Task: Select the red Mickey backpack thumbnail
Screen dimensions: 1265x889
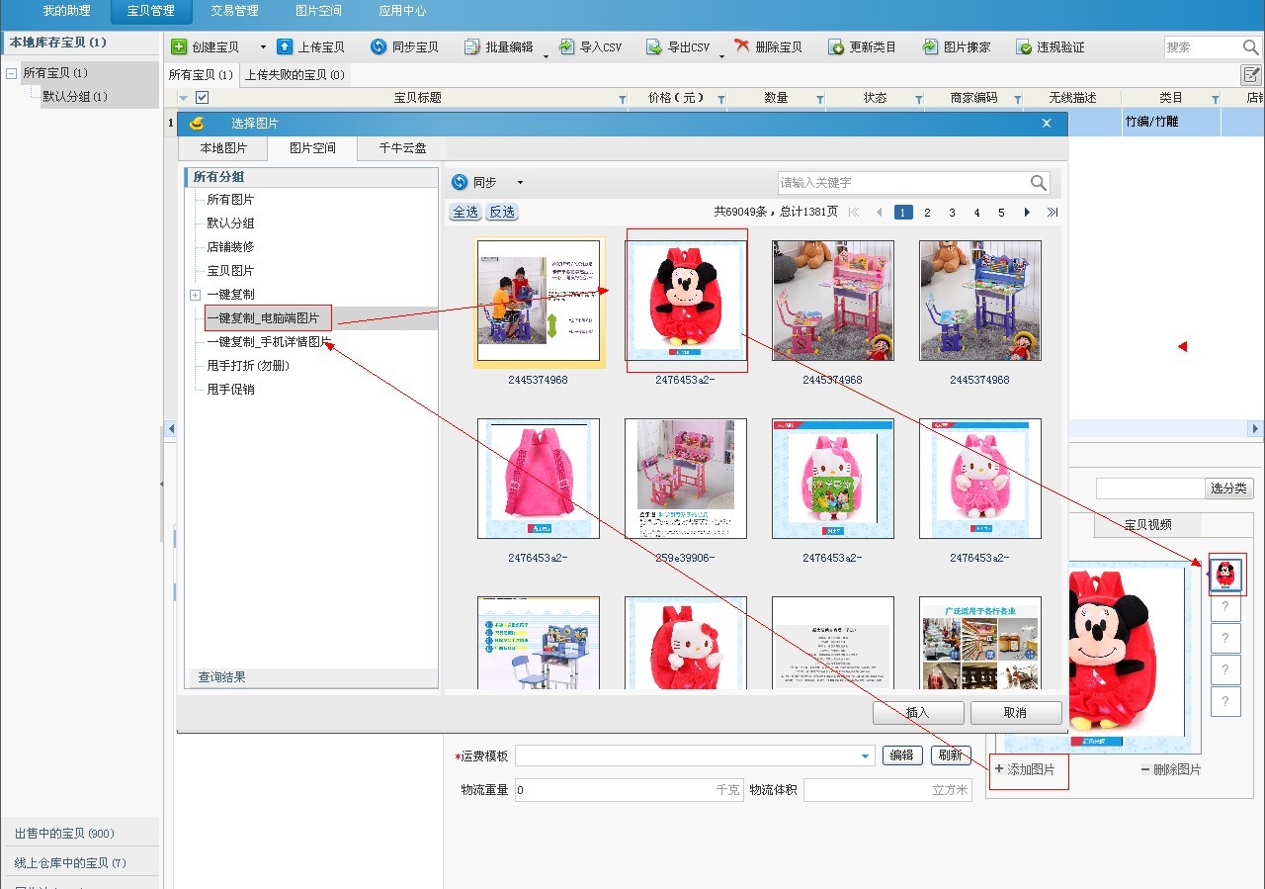Action: click(686, 300)
